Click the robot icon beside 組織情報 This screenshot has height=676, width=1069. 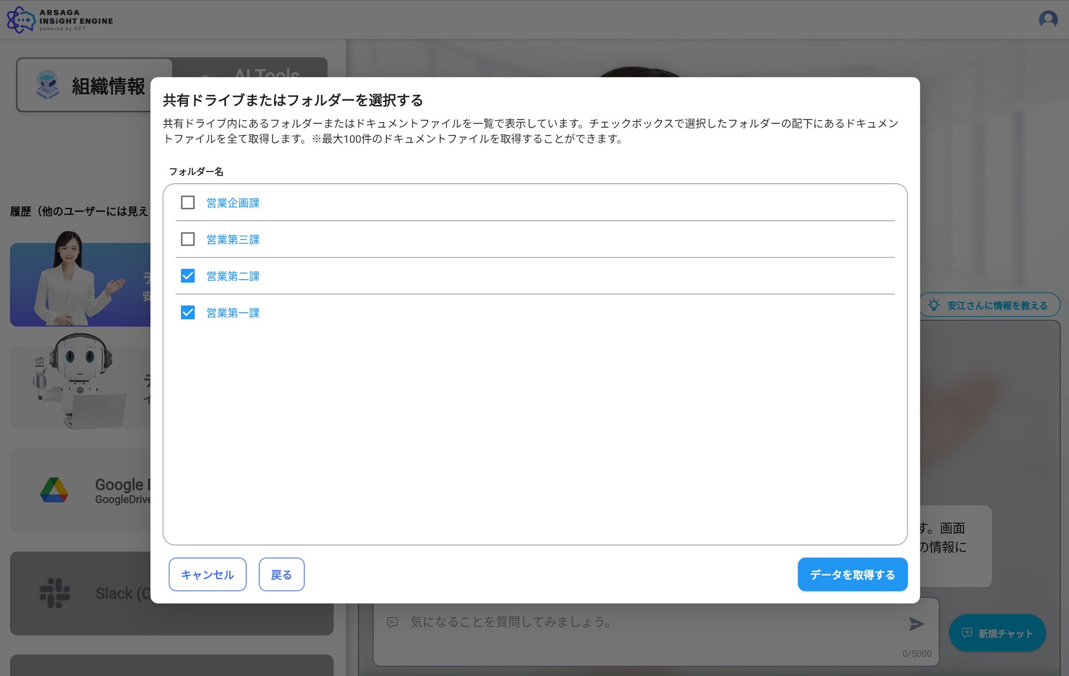point(48,85)
